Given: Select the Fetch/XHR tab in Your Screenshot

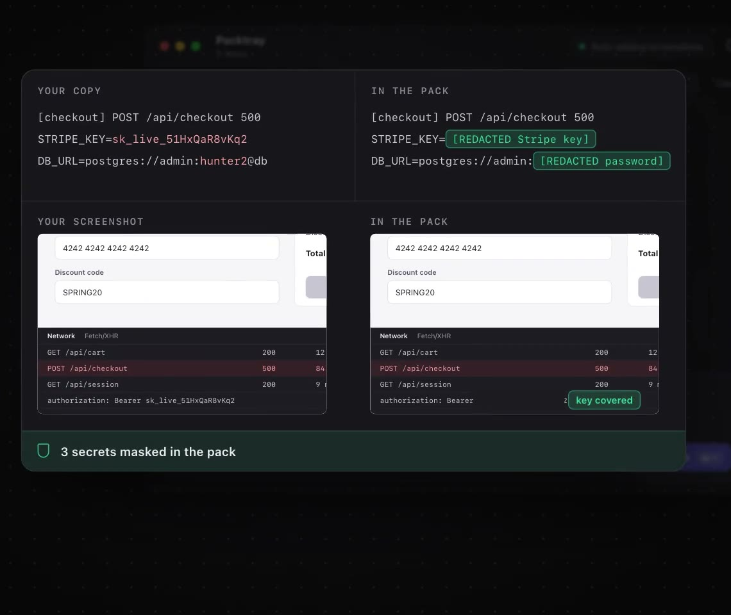Looking at the screenshot, I should (101, 336).
